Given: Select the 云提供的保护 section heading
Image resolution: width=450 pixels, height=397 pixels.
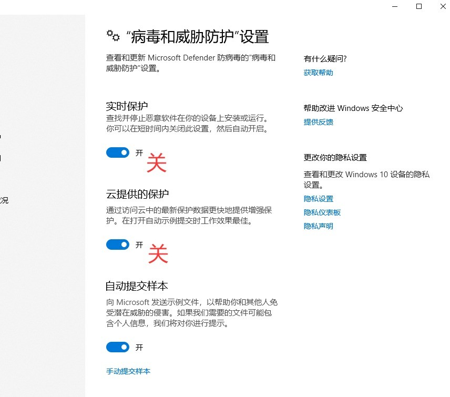Looking at the screenshot, I should pyautogui.click(x=137, y=194).
